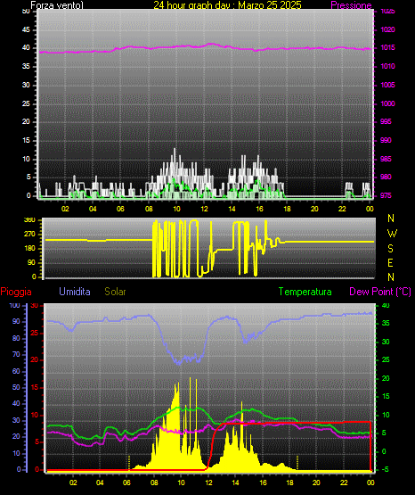Click the Forza vento axis title
This screenshot has width=415, height=495.
[57, 5]
